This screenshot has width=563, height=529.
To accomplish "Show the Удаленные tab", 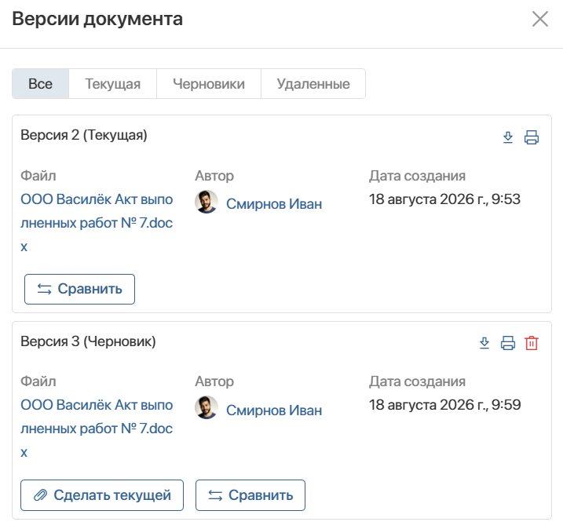I will tap(313, 84).
